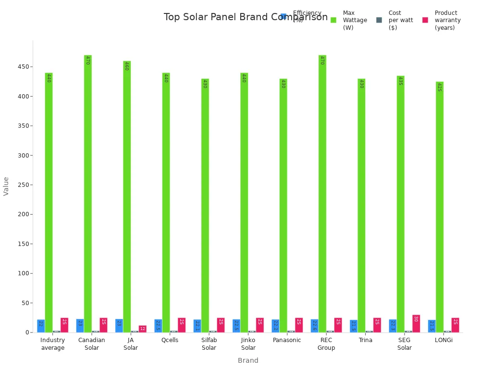
Task: Select LONGi's green 425 wattage bar
Action: click(440, 207)
